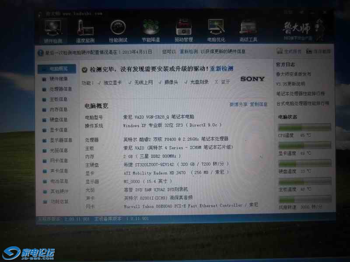The height and width of the screenshot is (262, 350).
Task: Click the 保存截屏 save screenshot icon
Action: click(x=318, y=52)
